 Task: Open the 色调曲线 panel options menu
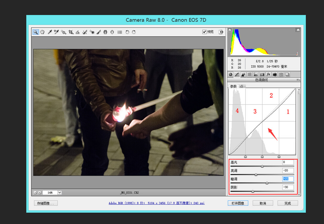click(x=298, y=80)
